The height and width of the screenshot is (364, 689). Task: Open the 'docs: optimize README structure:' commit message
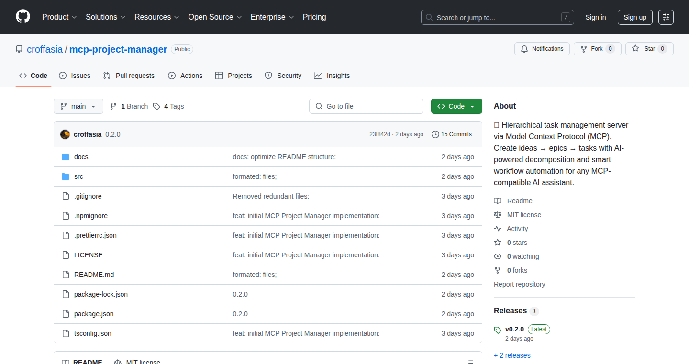(x=284, y=157)
